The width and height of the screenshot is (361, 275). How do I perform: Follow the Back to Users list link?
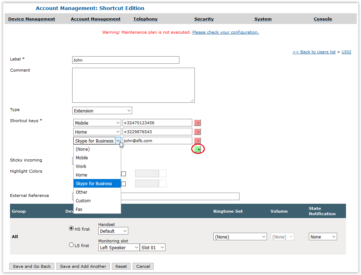click(314, 52)
